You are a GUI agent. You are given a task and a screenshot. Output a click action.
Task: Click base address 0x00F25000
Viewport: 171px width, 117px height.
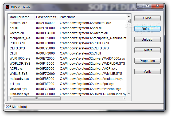[x=45, y=69]
